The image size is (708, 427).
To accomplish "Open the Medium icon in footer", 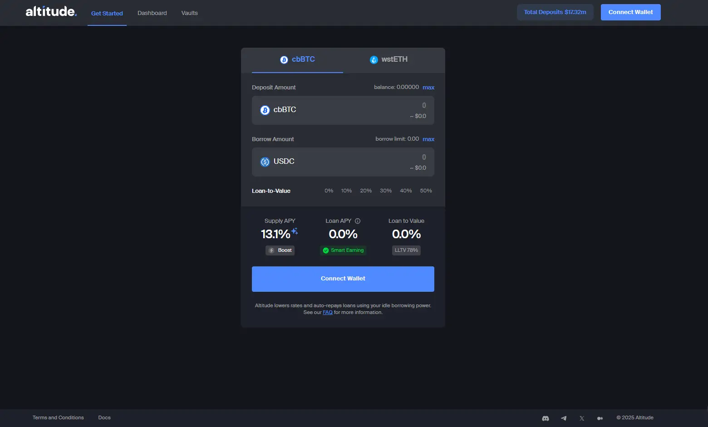I will pos(600,418).
